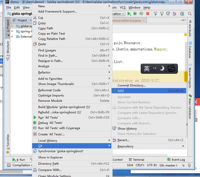This screenshot has height=177, width=200.
Task: Click the Cut scissors menu entry
Action: (x=72, y=18)
